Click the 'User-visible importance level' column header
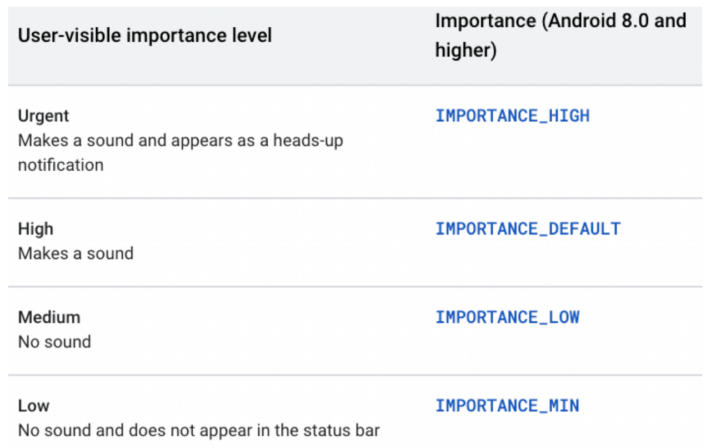 pos(145,36)
